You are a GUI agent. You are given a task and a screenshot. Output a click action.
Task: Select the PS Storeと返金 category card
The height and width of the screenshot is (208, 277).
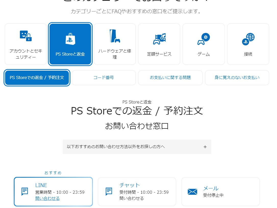pos(70,44)
